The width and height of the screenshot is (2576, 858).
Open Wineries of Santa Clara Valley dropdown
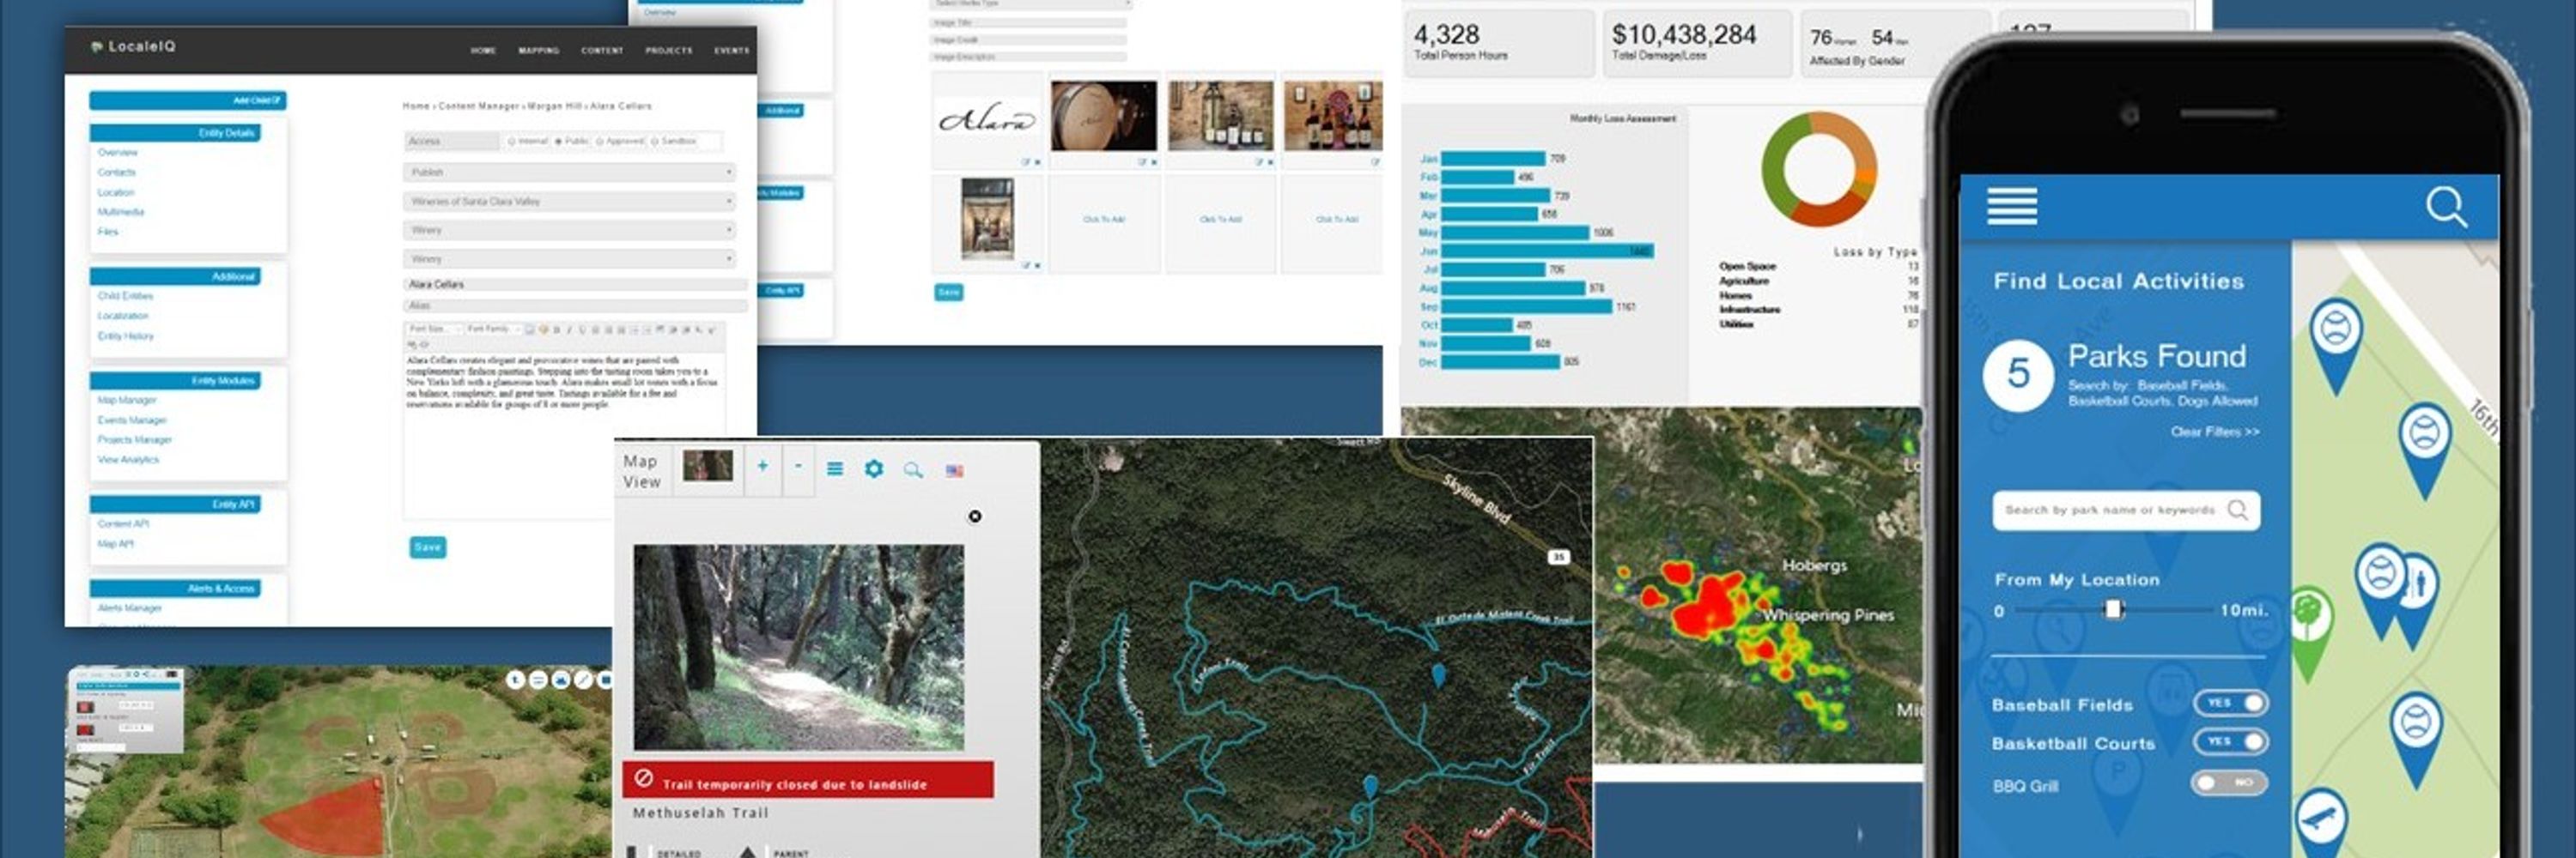(570, 202)
